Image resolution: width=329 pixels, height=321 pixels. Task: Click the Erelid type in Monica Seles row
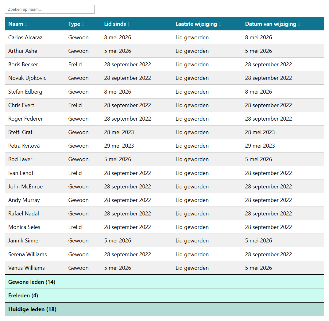click(x=75, y=227)
